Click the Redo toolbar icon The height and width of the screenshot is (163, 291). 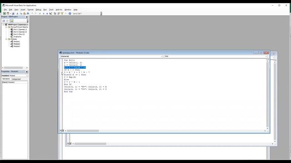[x=35, y=14]
